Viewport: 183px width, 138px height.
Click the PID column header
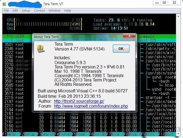click(x=10, y=36)
